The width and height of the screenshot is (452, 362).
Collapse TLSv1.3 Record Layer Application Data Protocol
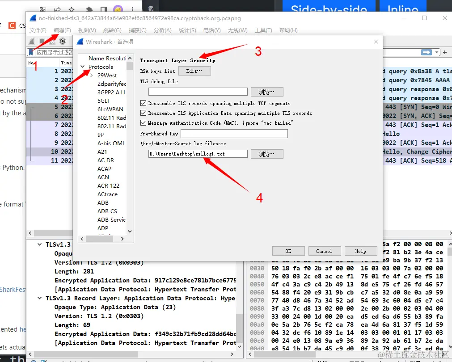click(x=39, y=298)
